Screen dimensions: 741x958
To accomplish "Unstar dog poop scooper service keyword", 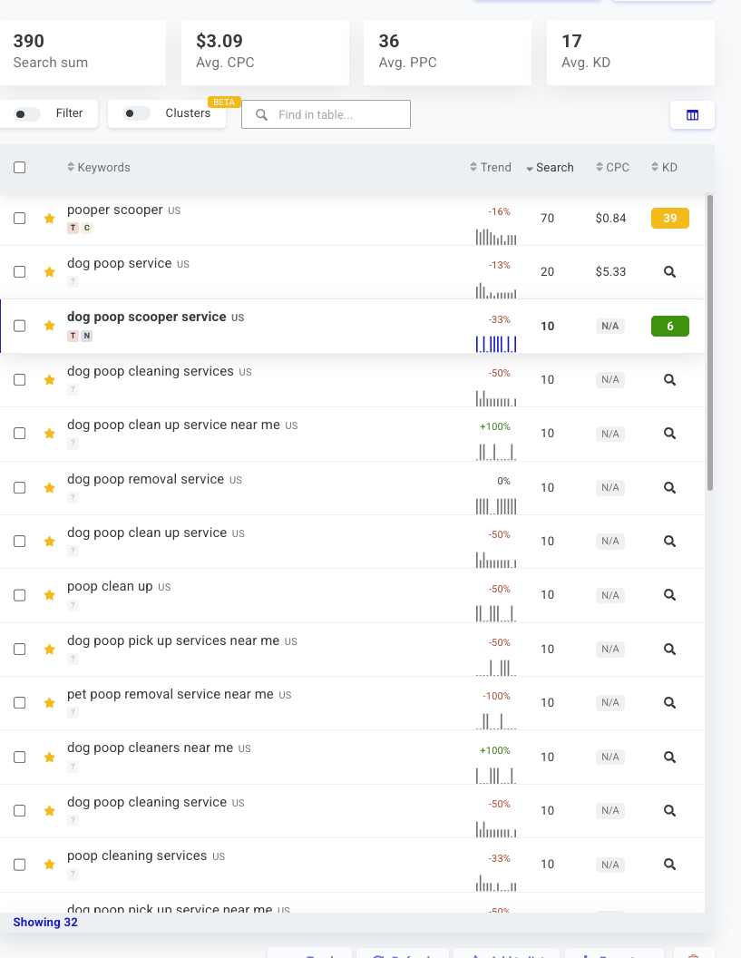I will 50,326.
